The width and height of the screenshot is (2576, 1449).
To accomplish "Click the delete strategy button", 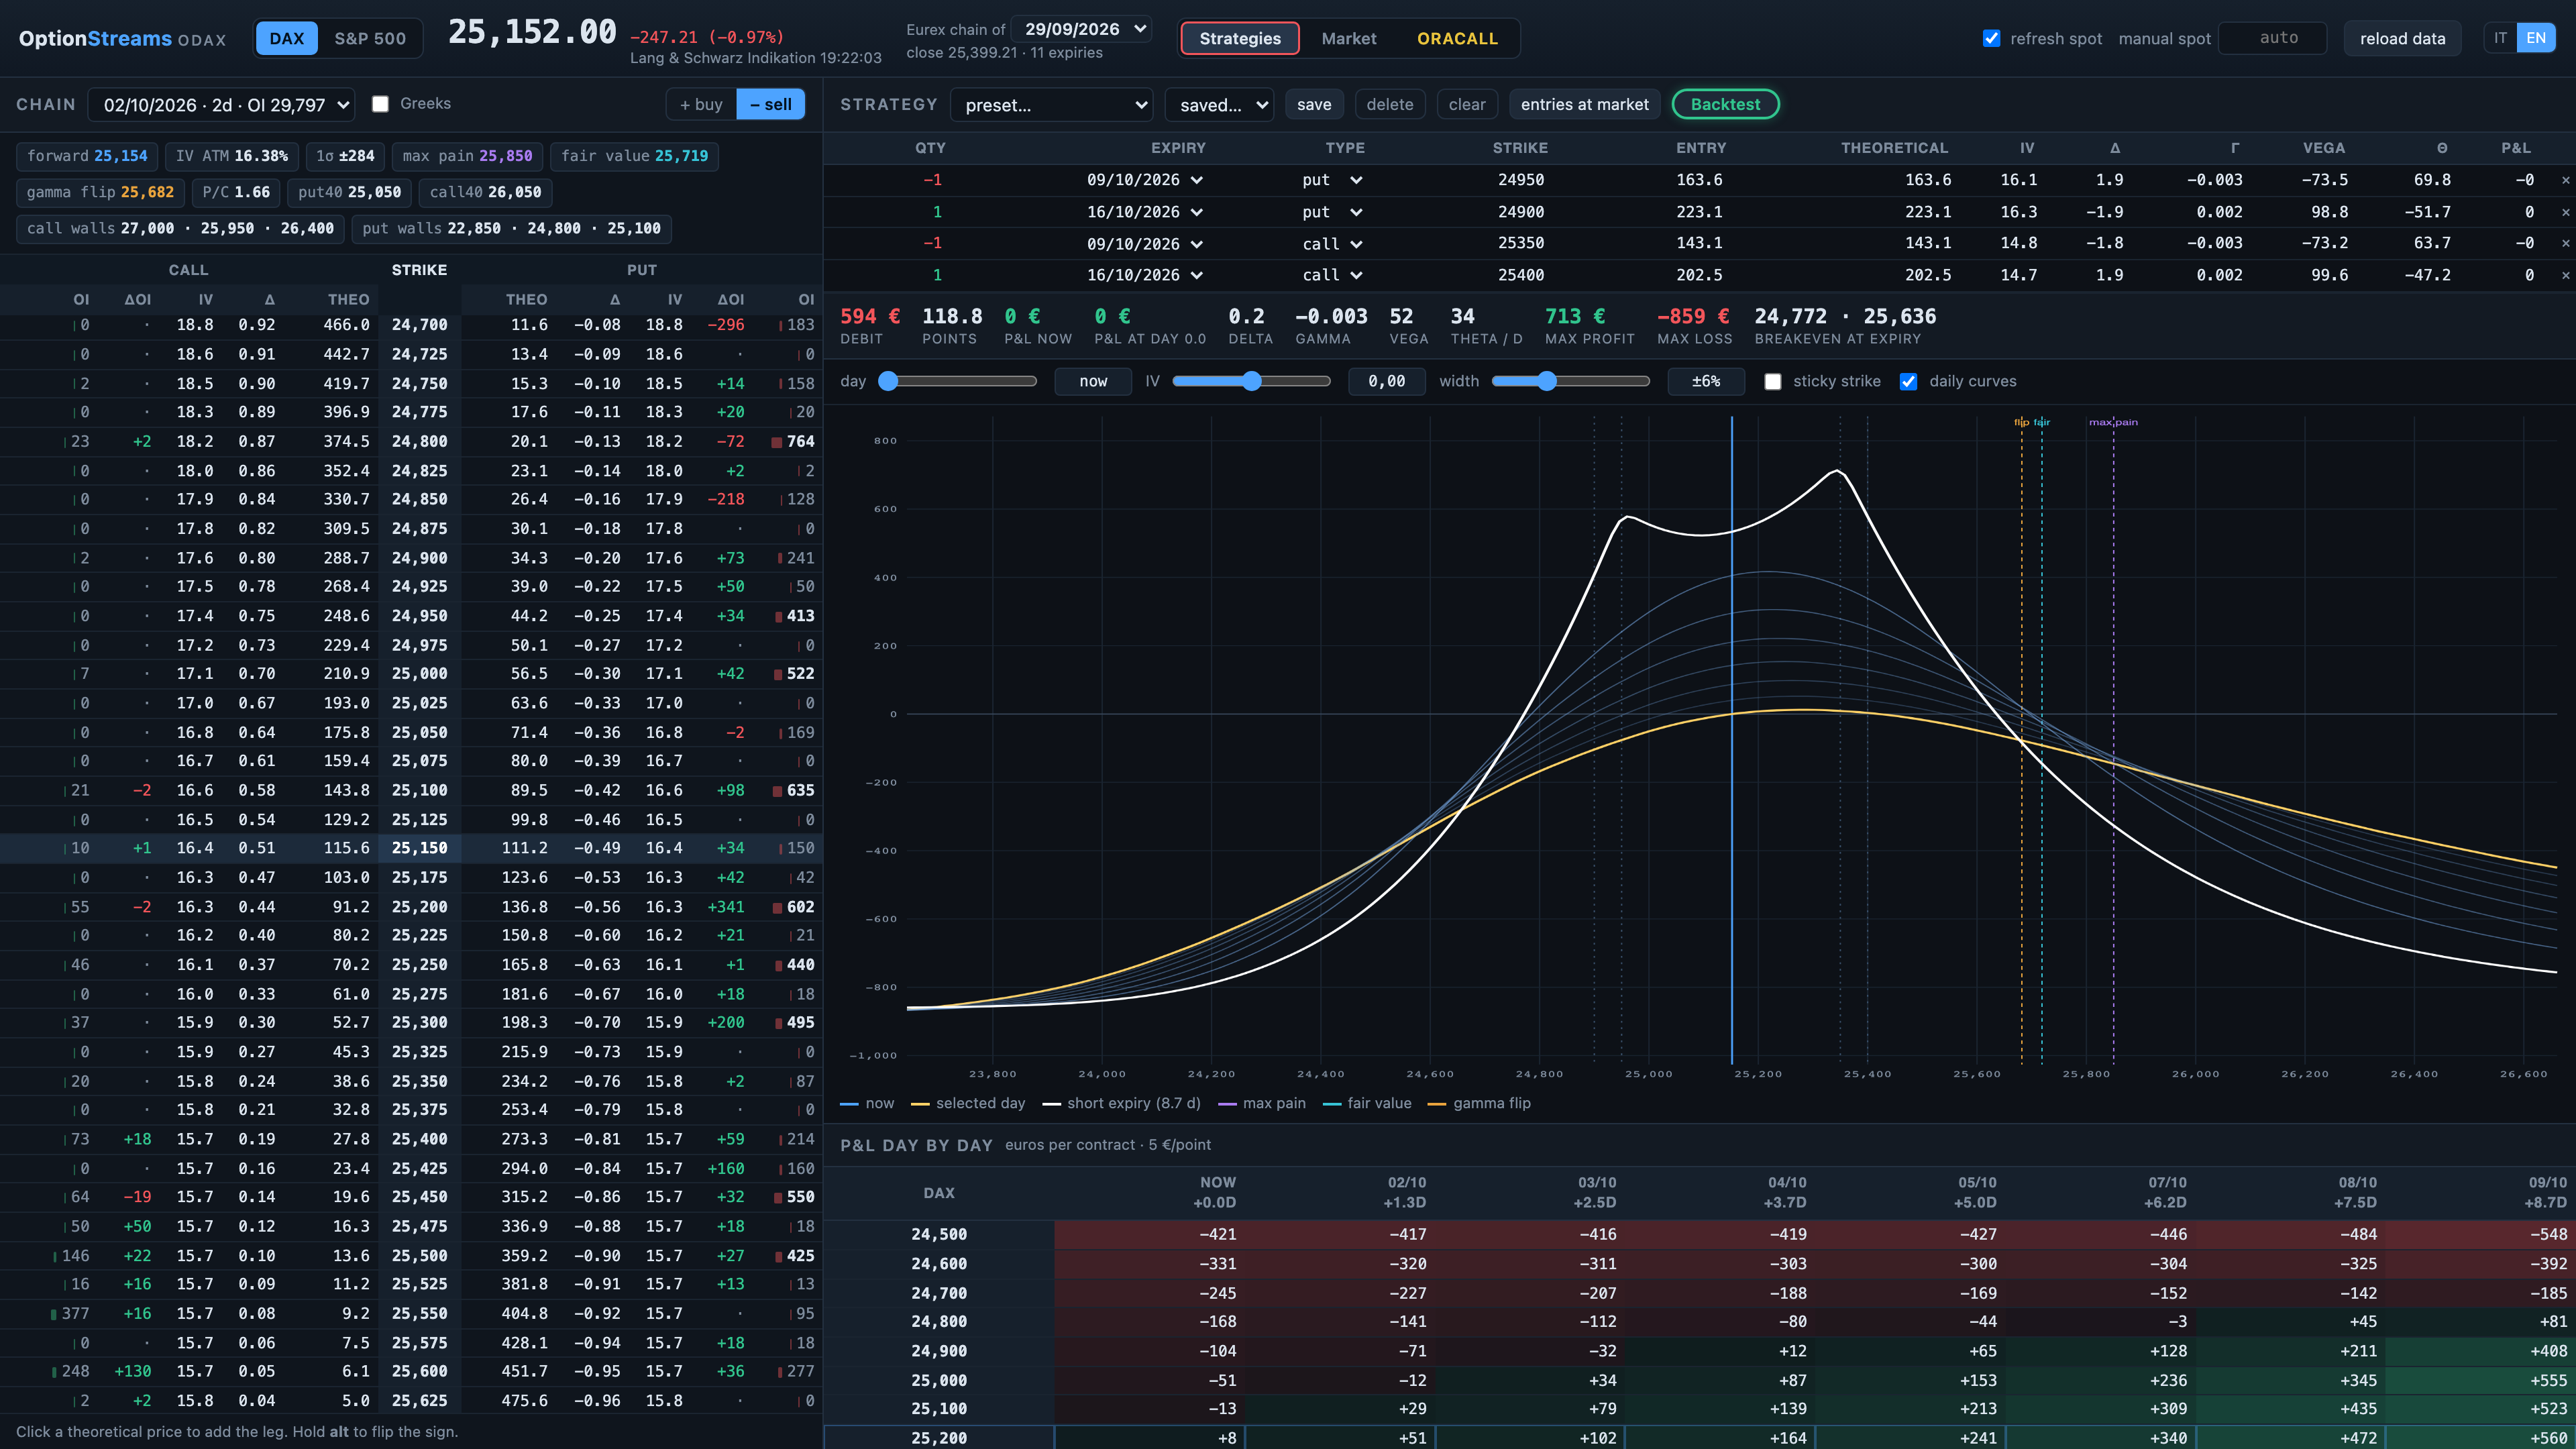I will point(1390,104).
